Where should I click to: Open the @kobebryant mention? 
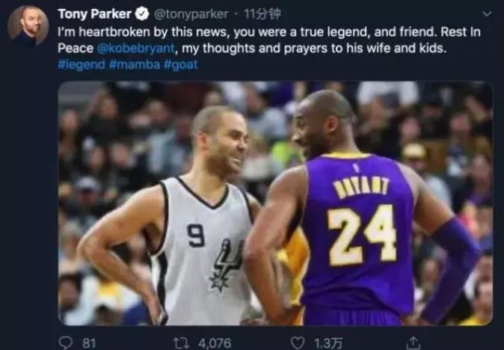(135, 48)
